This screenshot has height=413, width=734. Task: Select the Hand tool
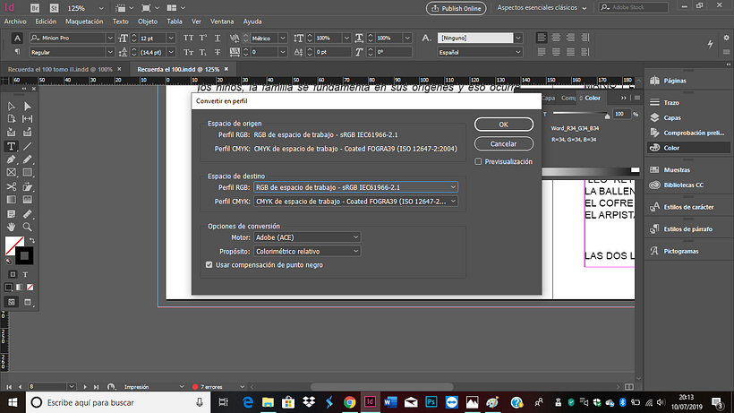[12, 227]
